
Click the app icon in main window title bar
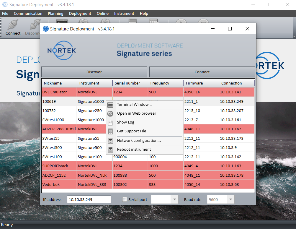(x=5, y=4)
